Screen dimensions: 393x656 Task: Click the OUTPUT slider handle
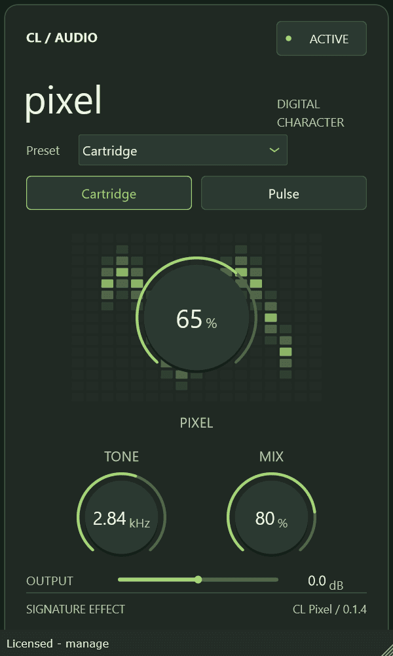pos(198,579)
